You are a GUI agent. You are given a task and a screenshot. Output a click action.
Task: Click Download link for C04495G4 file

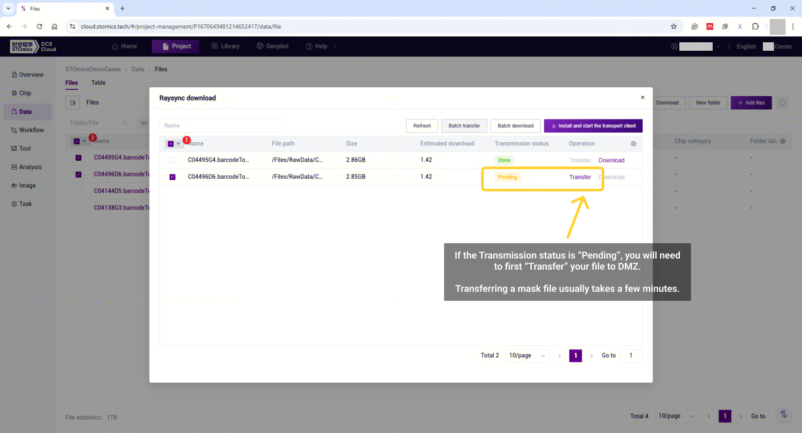pyautogui.click(x=611, y=160)
